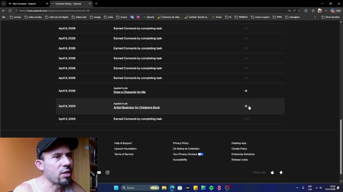Close the Connects History tab

pyautogui.click(x=90, y=4)
